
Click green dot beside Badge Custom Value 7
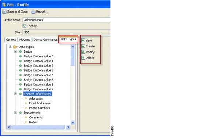coord(21,89)
